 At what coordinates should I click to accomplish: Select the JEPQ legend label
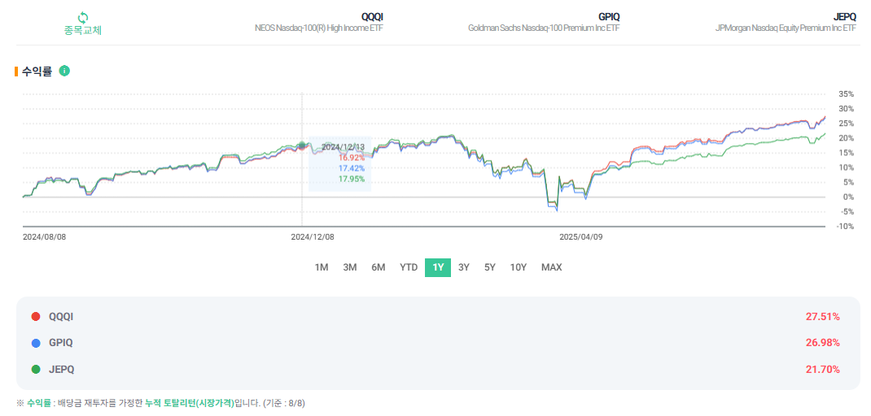coord(61,370)
